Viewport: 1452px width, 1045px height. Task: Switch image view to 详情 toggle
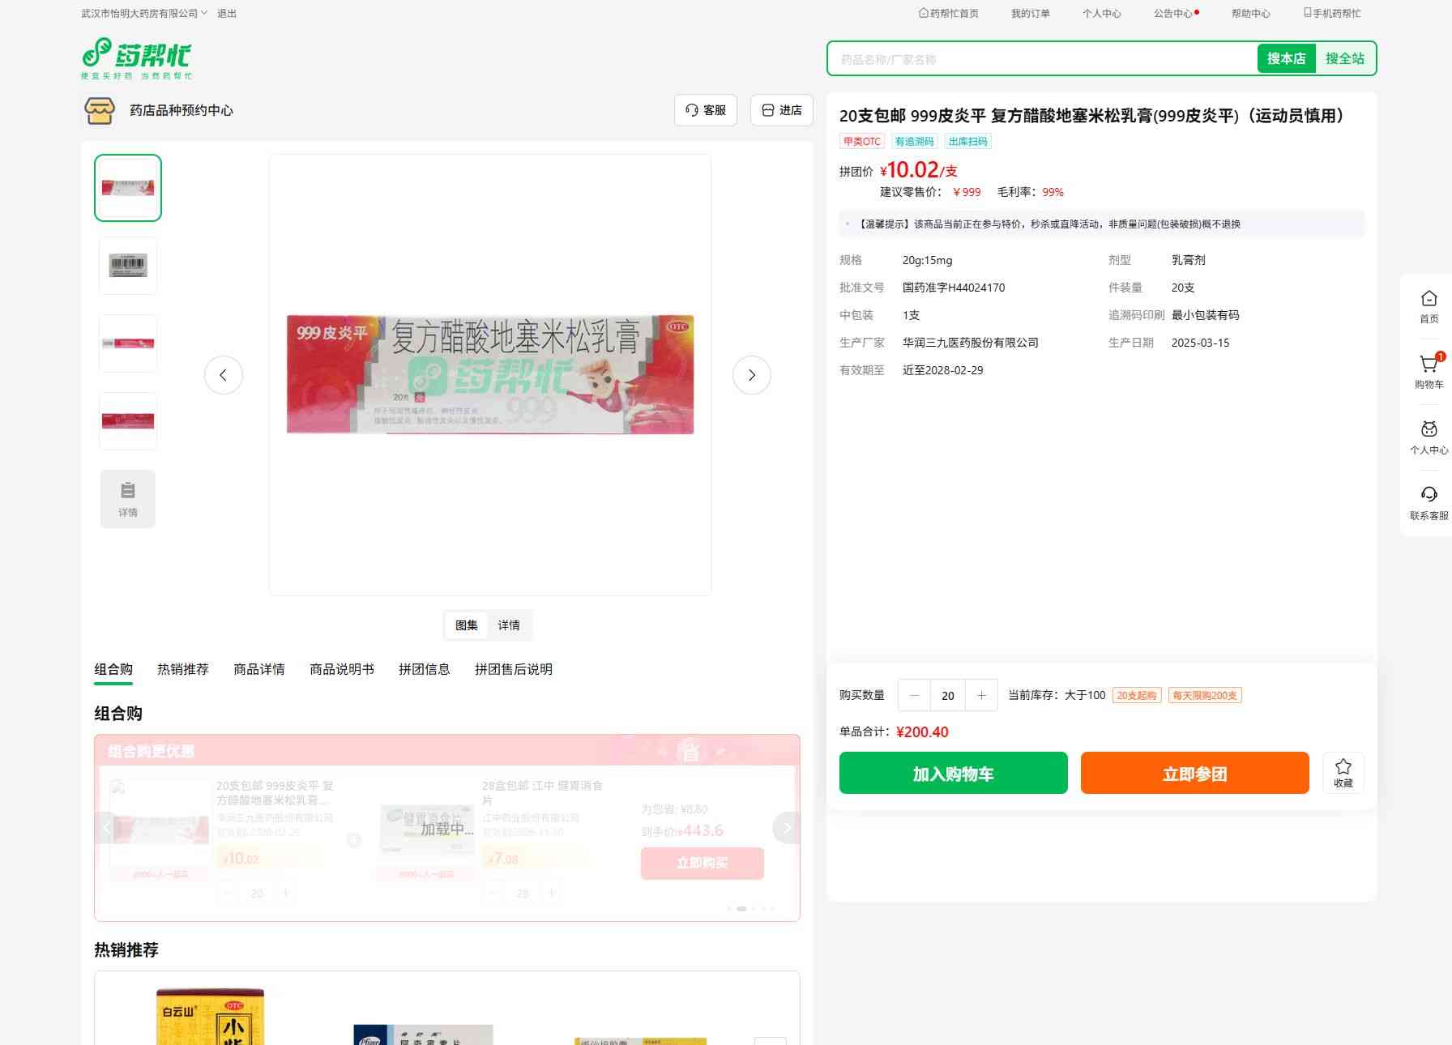509,625
